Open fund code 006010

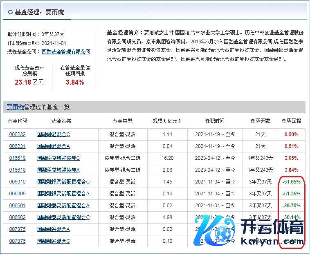[17, 181]
